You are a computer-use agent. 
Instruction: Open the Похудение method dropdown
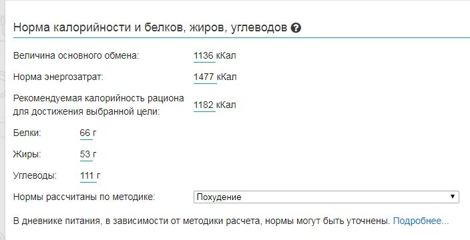pyautogui.click(x=326, y=197)
